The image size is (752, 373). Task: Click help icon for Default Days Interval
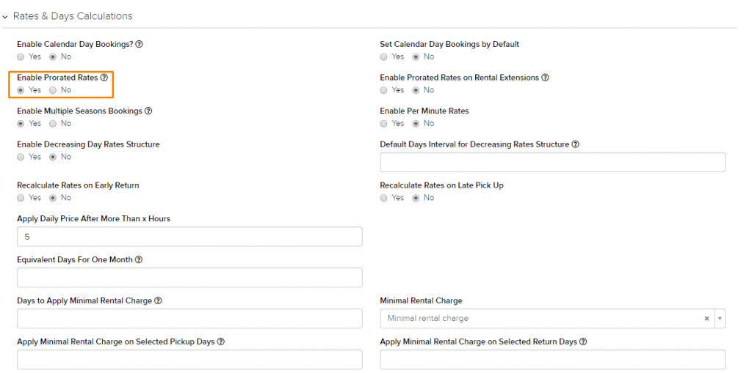(x=576, y=144)
